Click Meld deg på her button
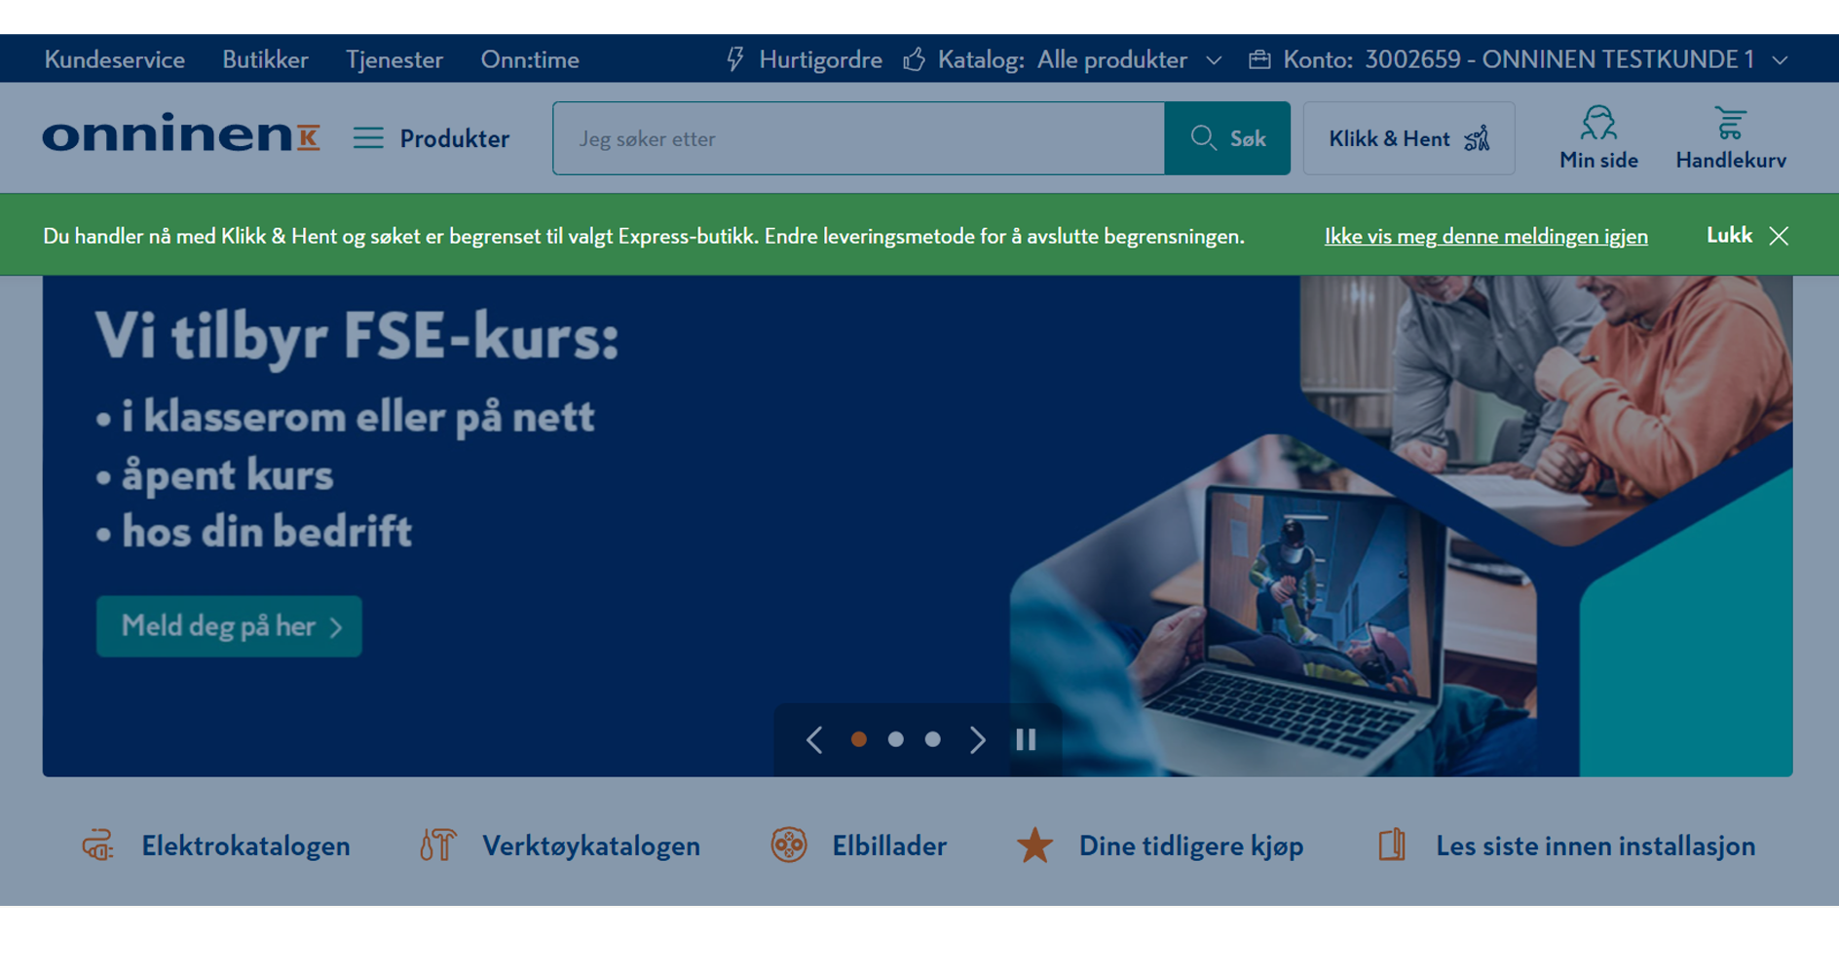The height and width of the screenshot is (976, 1839). tap(229, 626)
